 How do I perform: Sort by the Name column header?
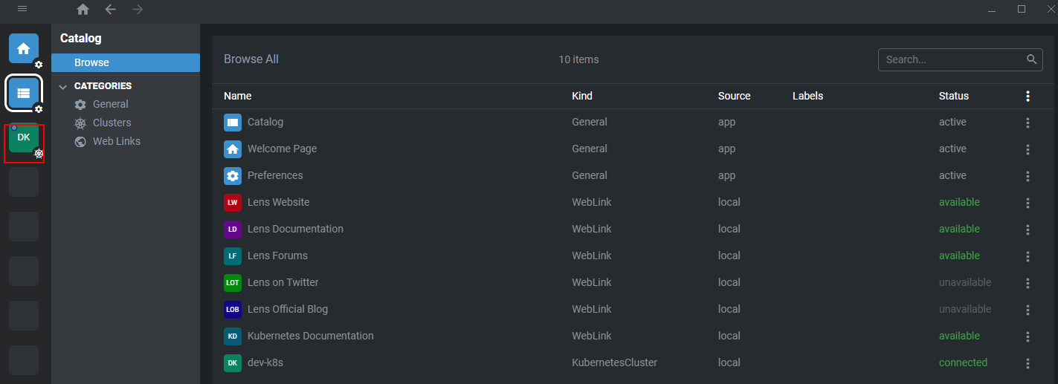click(238, 96)
